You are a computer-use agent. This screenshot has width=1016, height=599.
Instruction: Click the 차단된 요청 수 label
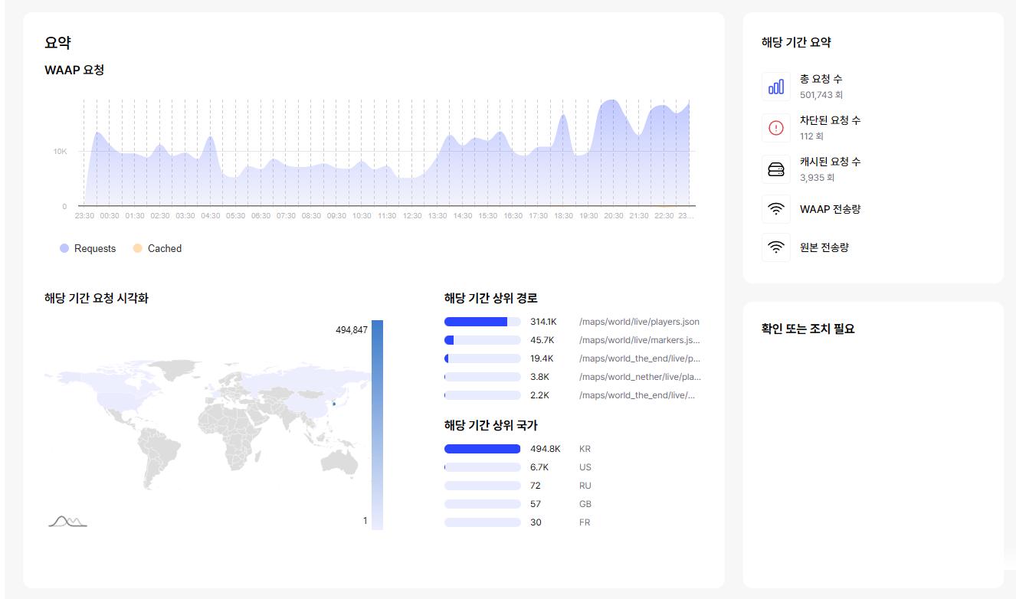click(830, 120)
